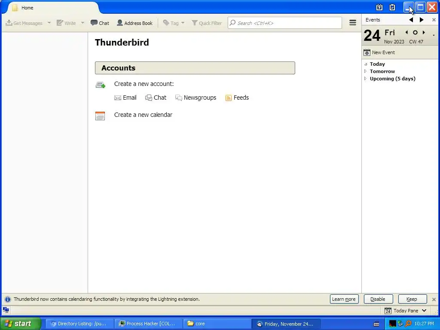Go to next day in mini date
This screenshot has width=440, height=330.
pyautogui.click(x=424, y=33)
